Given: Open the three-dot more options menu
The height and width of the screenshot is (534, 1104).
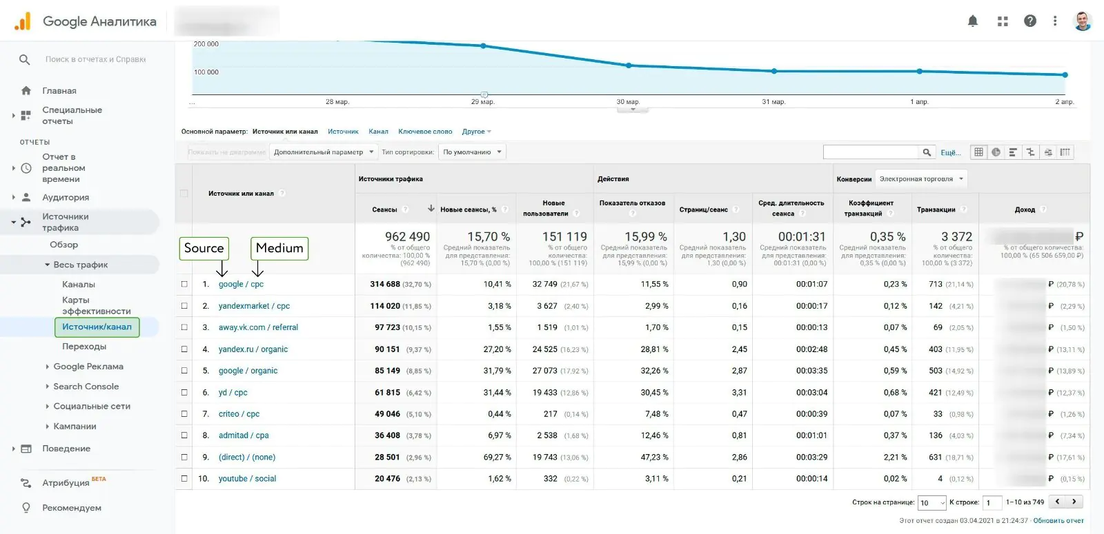Looking at the screenshot, I should [x=1055, y=21].
